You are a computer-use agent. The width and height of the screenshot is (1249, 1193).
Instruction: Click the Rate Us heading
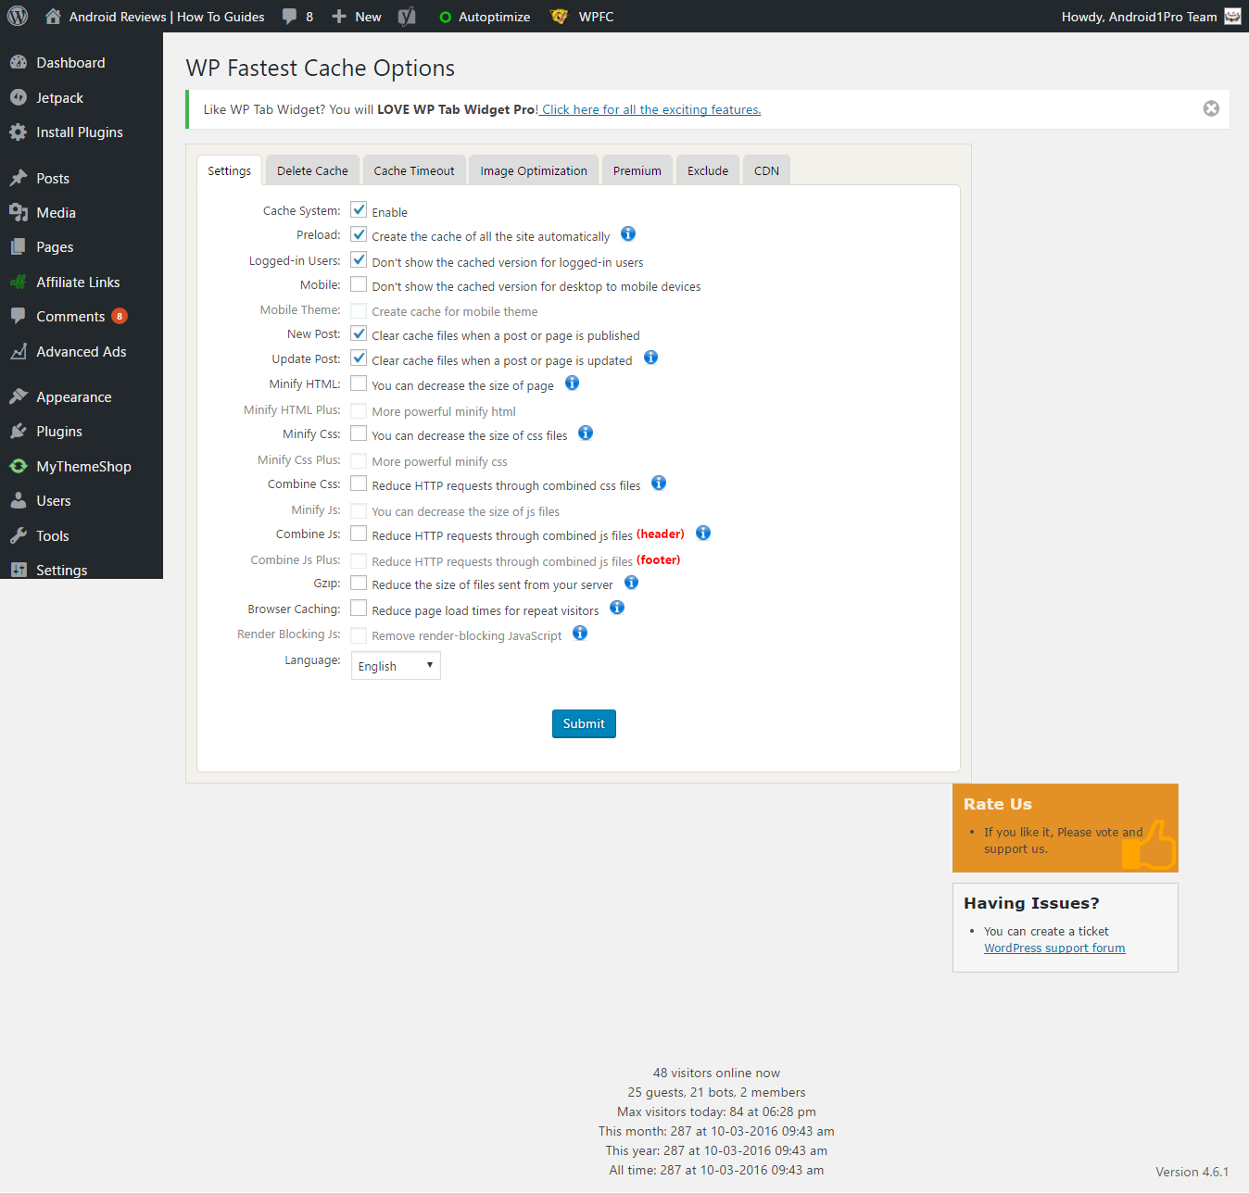pyautogui.click(x=998, y=804)
